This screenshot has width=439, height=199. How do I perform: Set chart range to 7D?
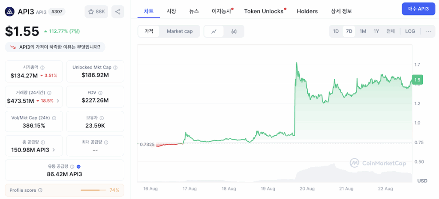[x=349, y=31]
